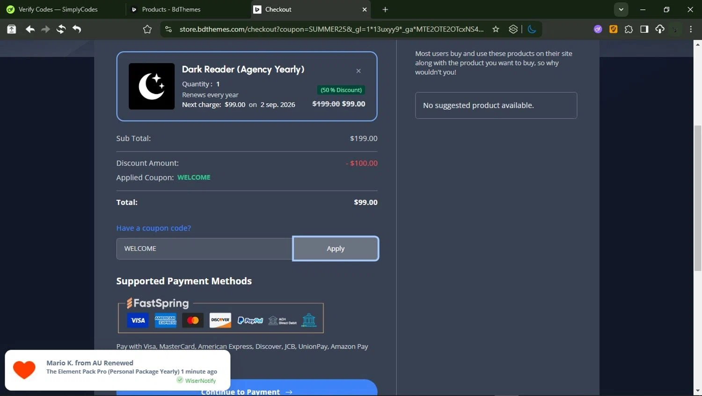Click 'Mario K. from AU Renewed' notification text

pyautogui.click(x=90, y=363)
